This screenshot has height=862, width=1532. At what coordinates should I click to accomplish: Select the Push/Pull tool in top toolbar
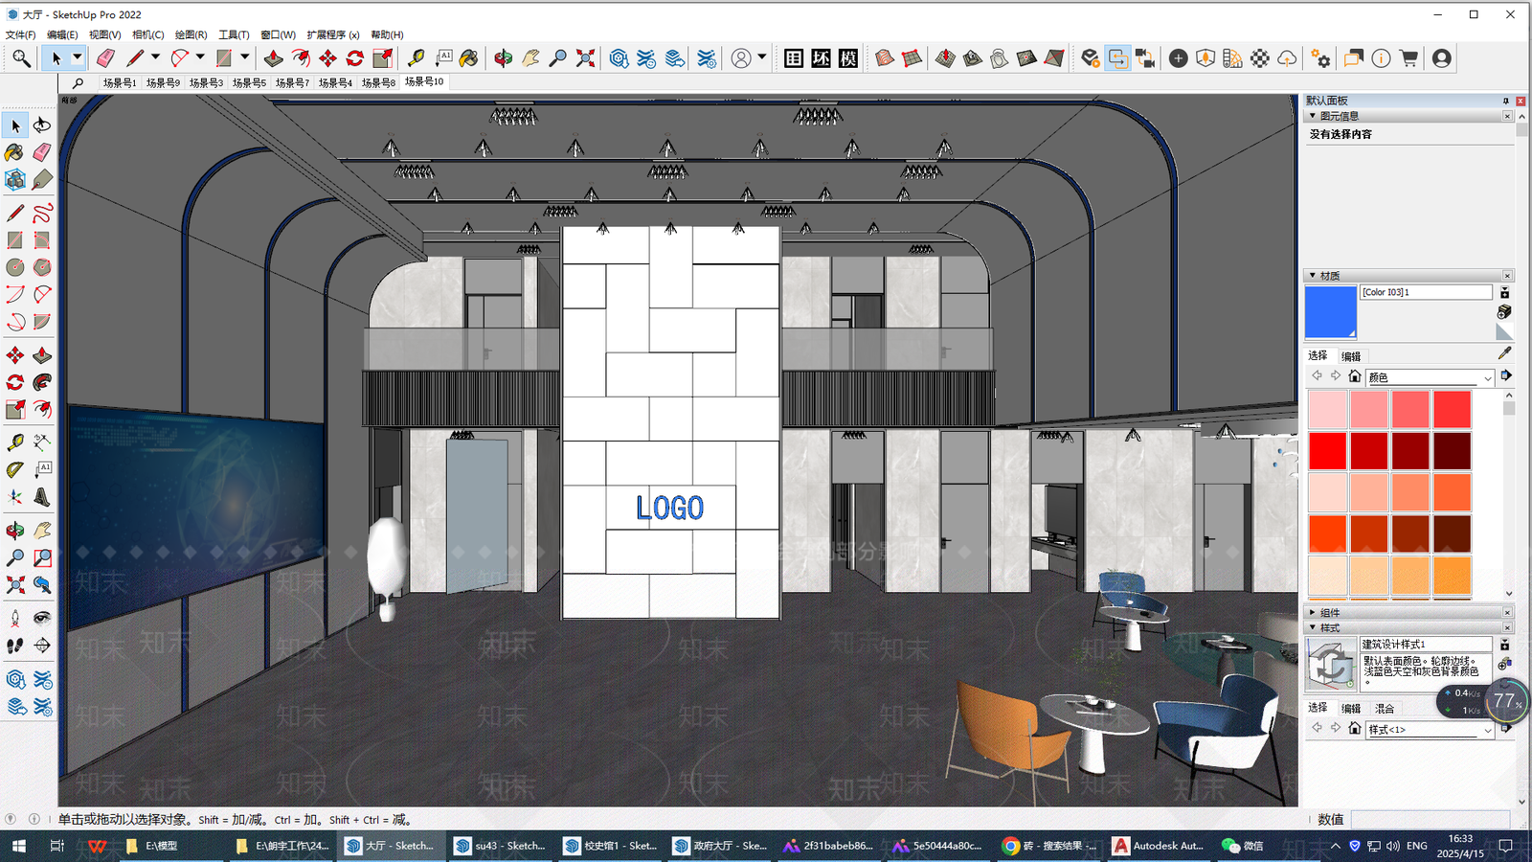click(x=273, y=58)
